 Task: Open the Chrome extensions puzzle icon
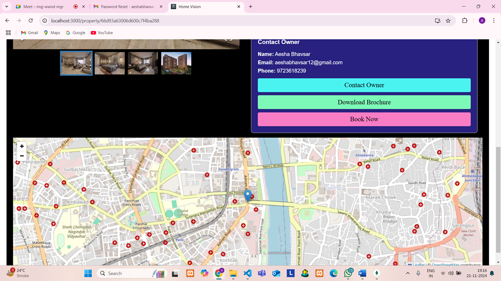(464, 20)
